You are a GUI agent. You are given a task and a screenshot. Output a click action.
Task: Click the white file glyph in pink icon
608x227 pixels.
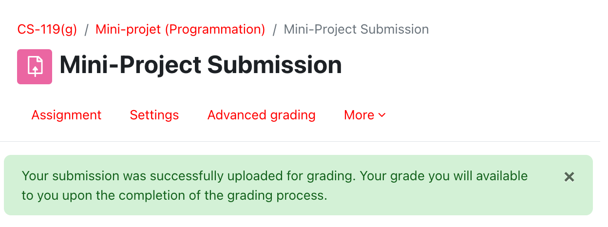pyautogui.click(x=35, y=66)
